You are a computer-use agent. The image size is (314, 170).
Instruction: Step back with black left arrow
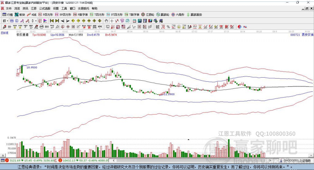pos(63,21)
